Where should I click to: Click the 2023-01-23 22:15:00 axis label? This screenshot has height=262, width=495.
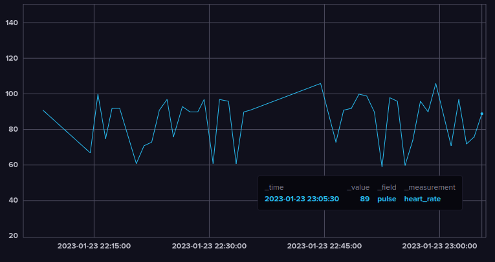pos(94,246)
